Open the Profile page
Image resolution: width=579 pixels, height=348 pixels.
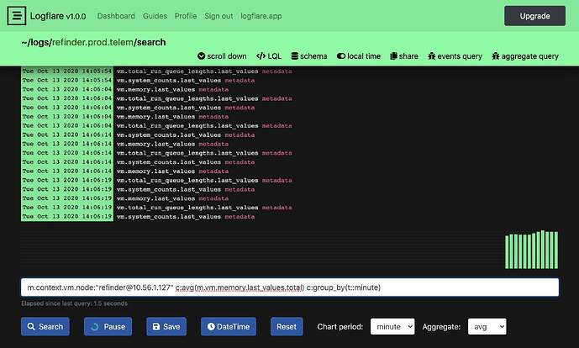[x=186, y=16]
